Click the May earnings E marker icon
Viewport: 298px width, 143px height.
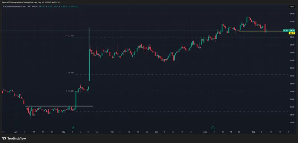click(74, 127)
